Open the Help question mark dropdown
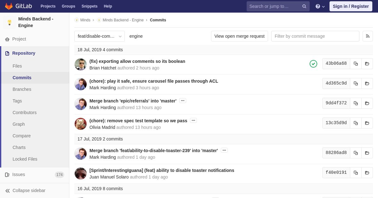The image size is (378, 198). pyautogui.click(x=320, y=6)
